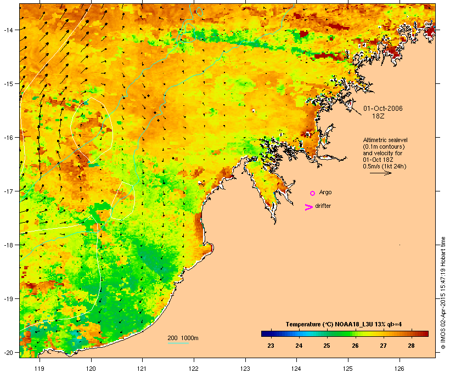The width and height of the screenshot is (450, 373).
Task: Click the 18Z time label under date
Action: tap(378, 116)
